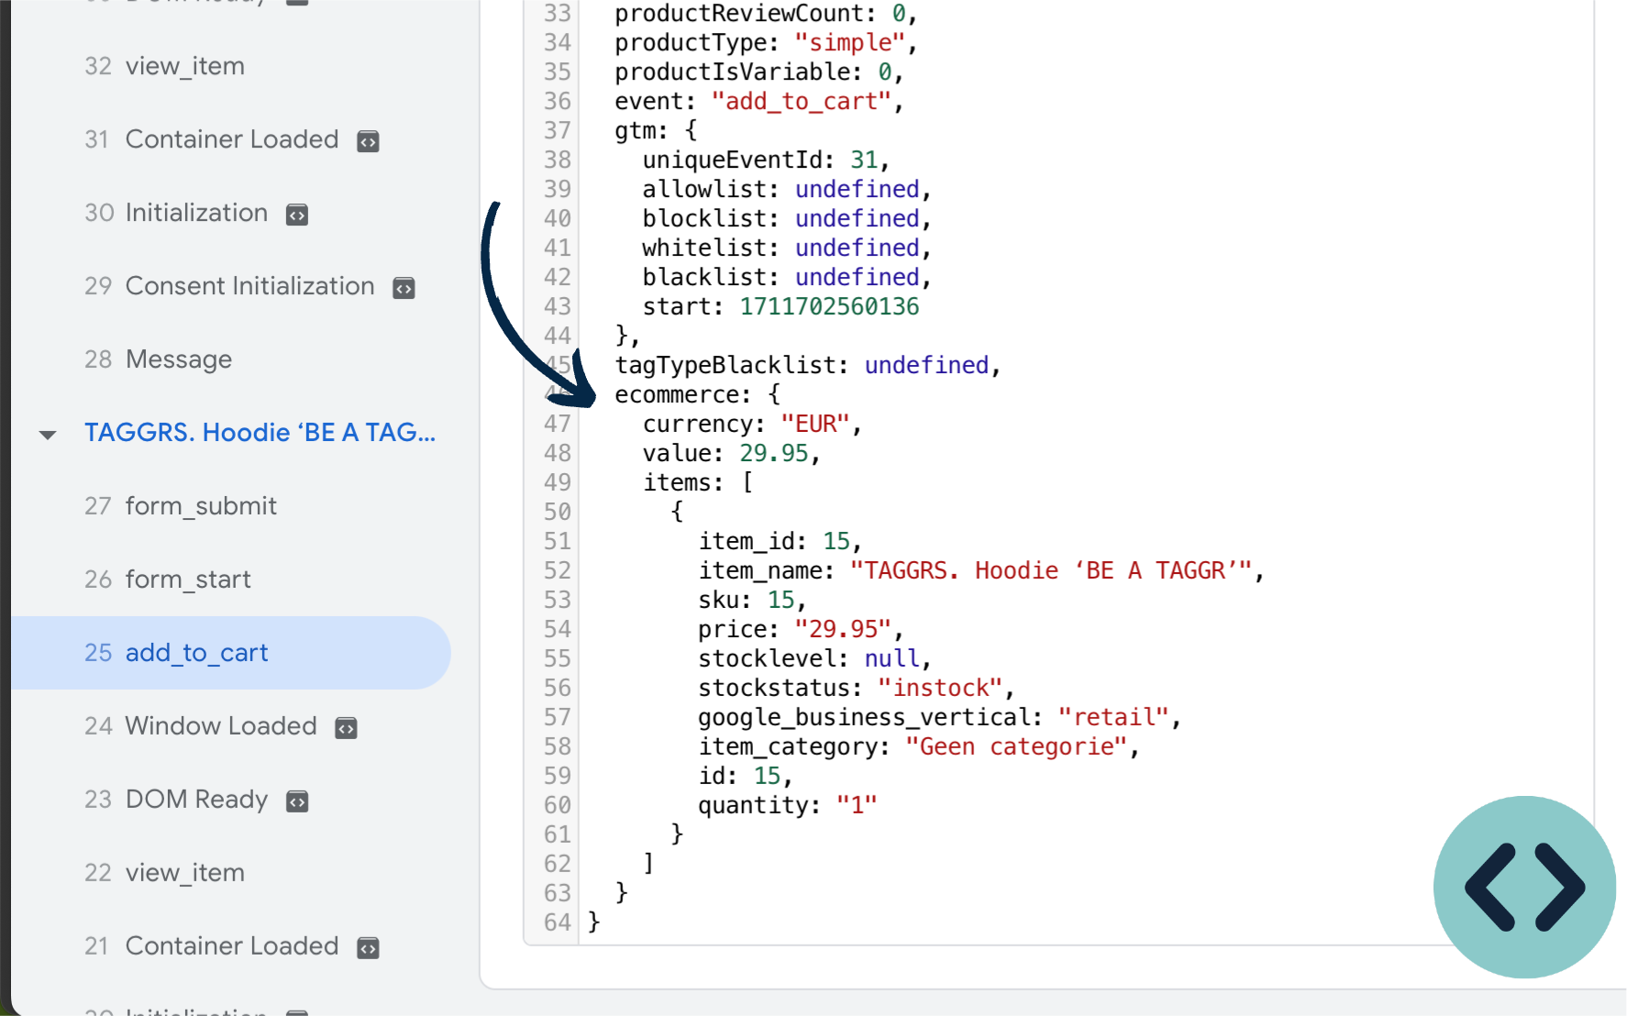The height and width of the screenshot is (1016, 1627).
Task: Click the code icon next to 24 Window Loaded
Action: click(346, 728)
